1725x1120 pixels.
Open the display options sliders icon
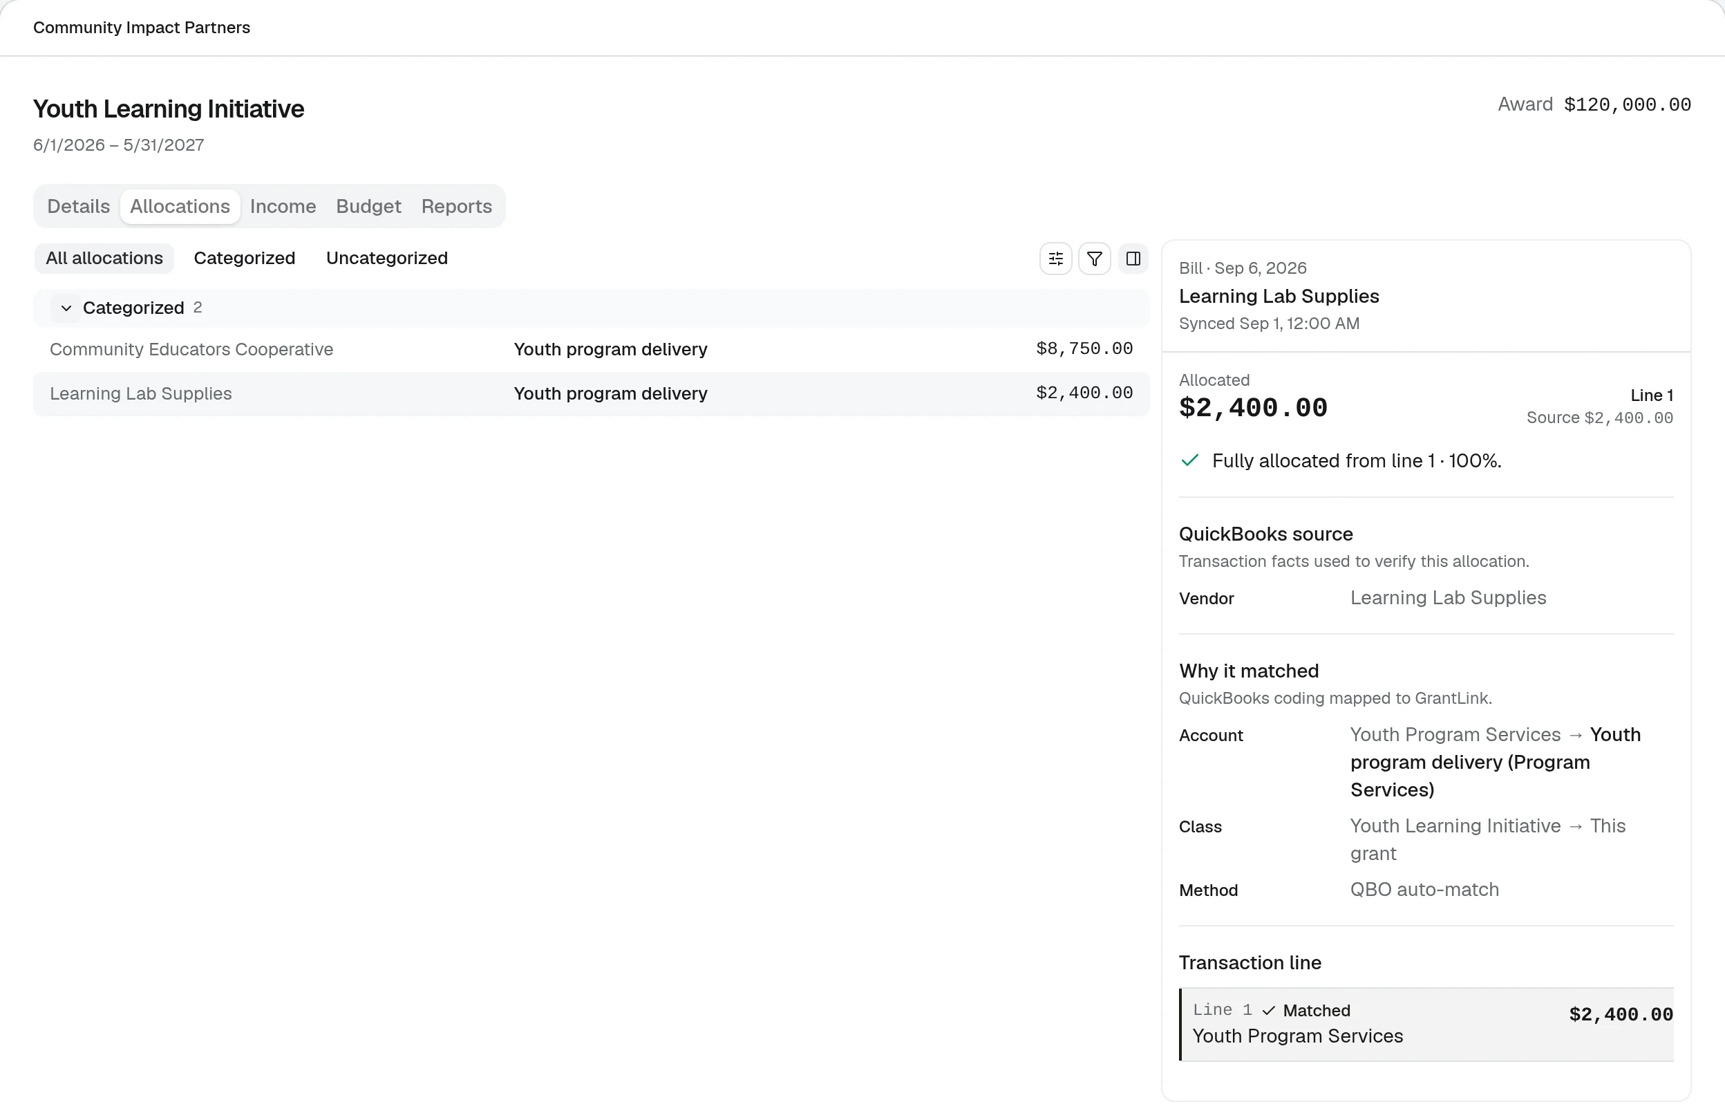1055,259
